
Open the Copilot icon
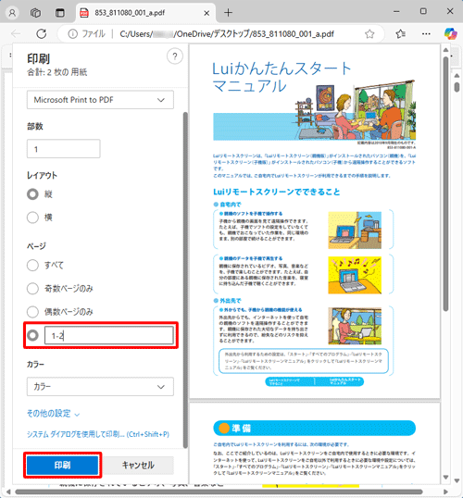coord(450,33)
